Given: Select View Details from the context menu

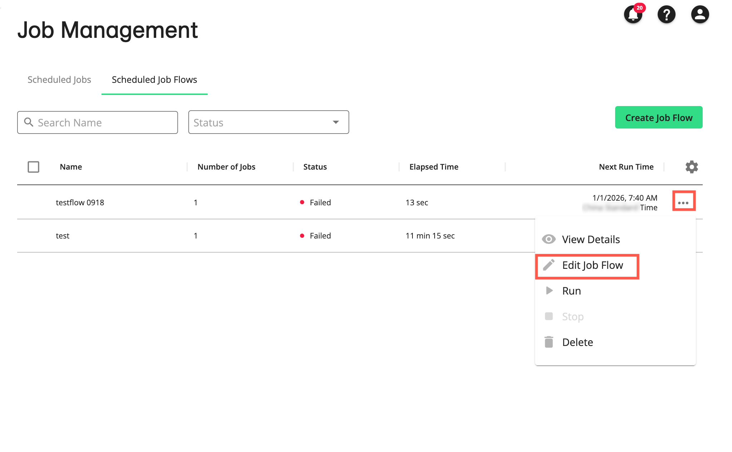Looking at the screenshot, I should [591, 239].
